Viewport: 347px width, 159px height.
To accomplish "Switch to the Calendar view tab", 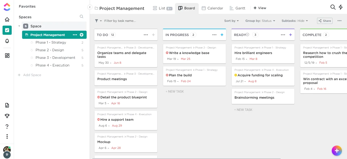I will pos(212,8).
